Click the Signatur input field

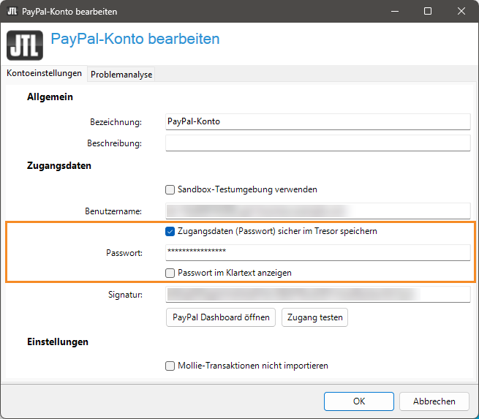317,294
